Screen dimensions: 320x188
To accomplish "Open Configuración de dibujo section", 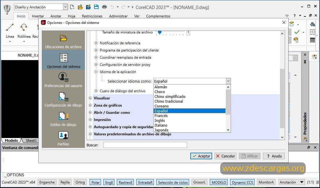I will point(63,99).
